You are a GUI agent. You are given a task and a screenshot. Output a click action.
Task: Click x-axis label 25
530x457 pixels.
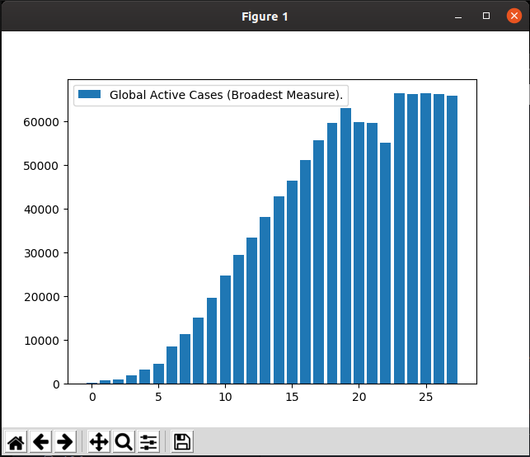click(425, 397)
